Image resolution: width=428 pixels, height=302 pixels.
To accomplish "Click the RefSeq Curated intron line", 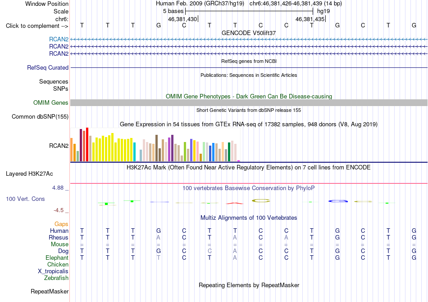I will (249, 67).
